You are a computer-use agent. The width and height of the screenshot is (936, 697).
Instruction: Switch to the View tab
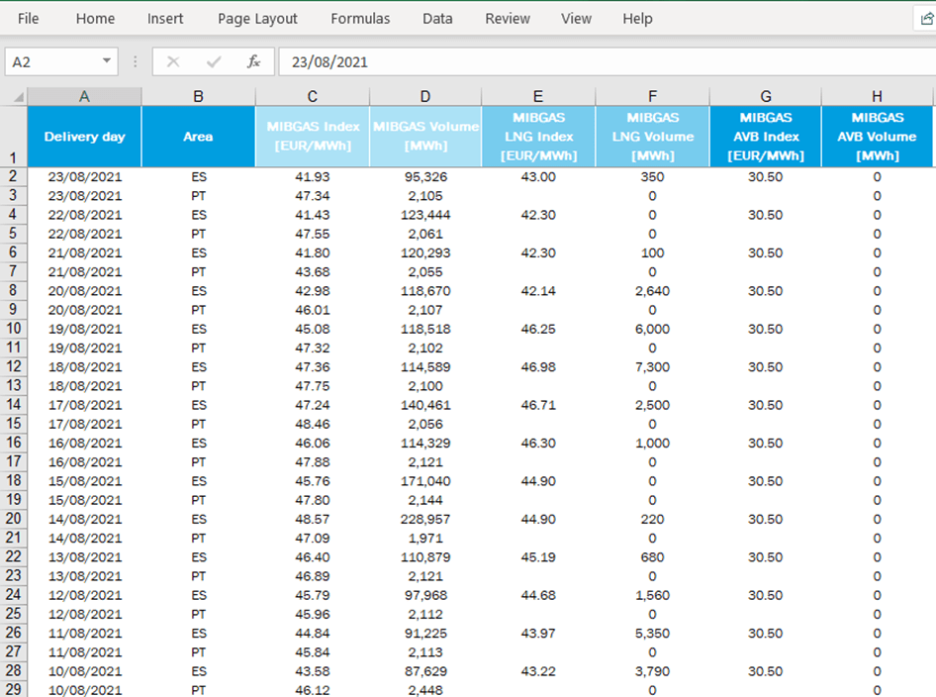576,19
